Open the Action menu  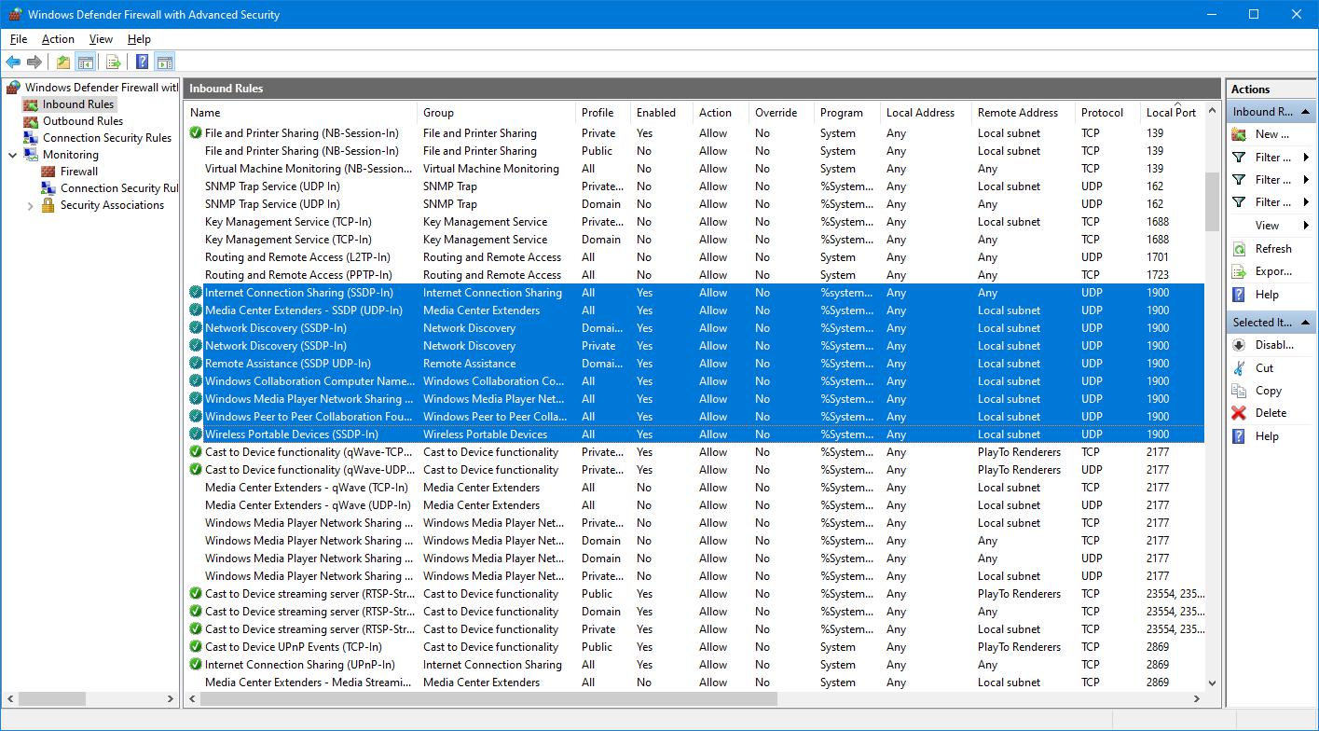(x=58, y=39)
